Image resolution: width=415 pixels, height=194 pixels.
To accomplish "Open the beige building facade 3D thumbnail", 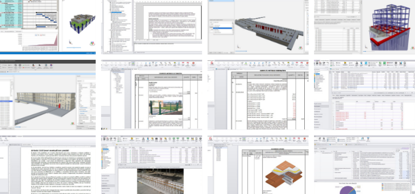I will (x=48, y=95).
